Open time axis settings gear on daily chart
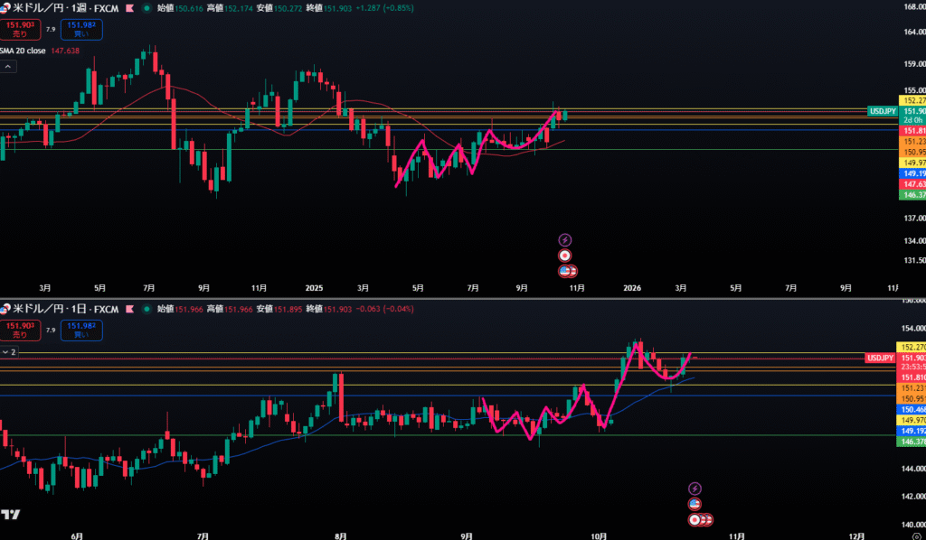Image resolution: width=926 pixels, height=540 pixels. pyautogui.click(x=916, y=535)
